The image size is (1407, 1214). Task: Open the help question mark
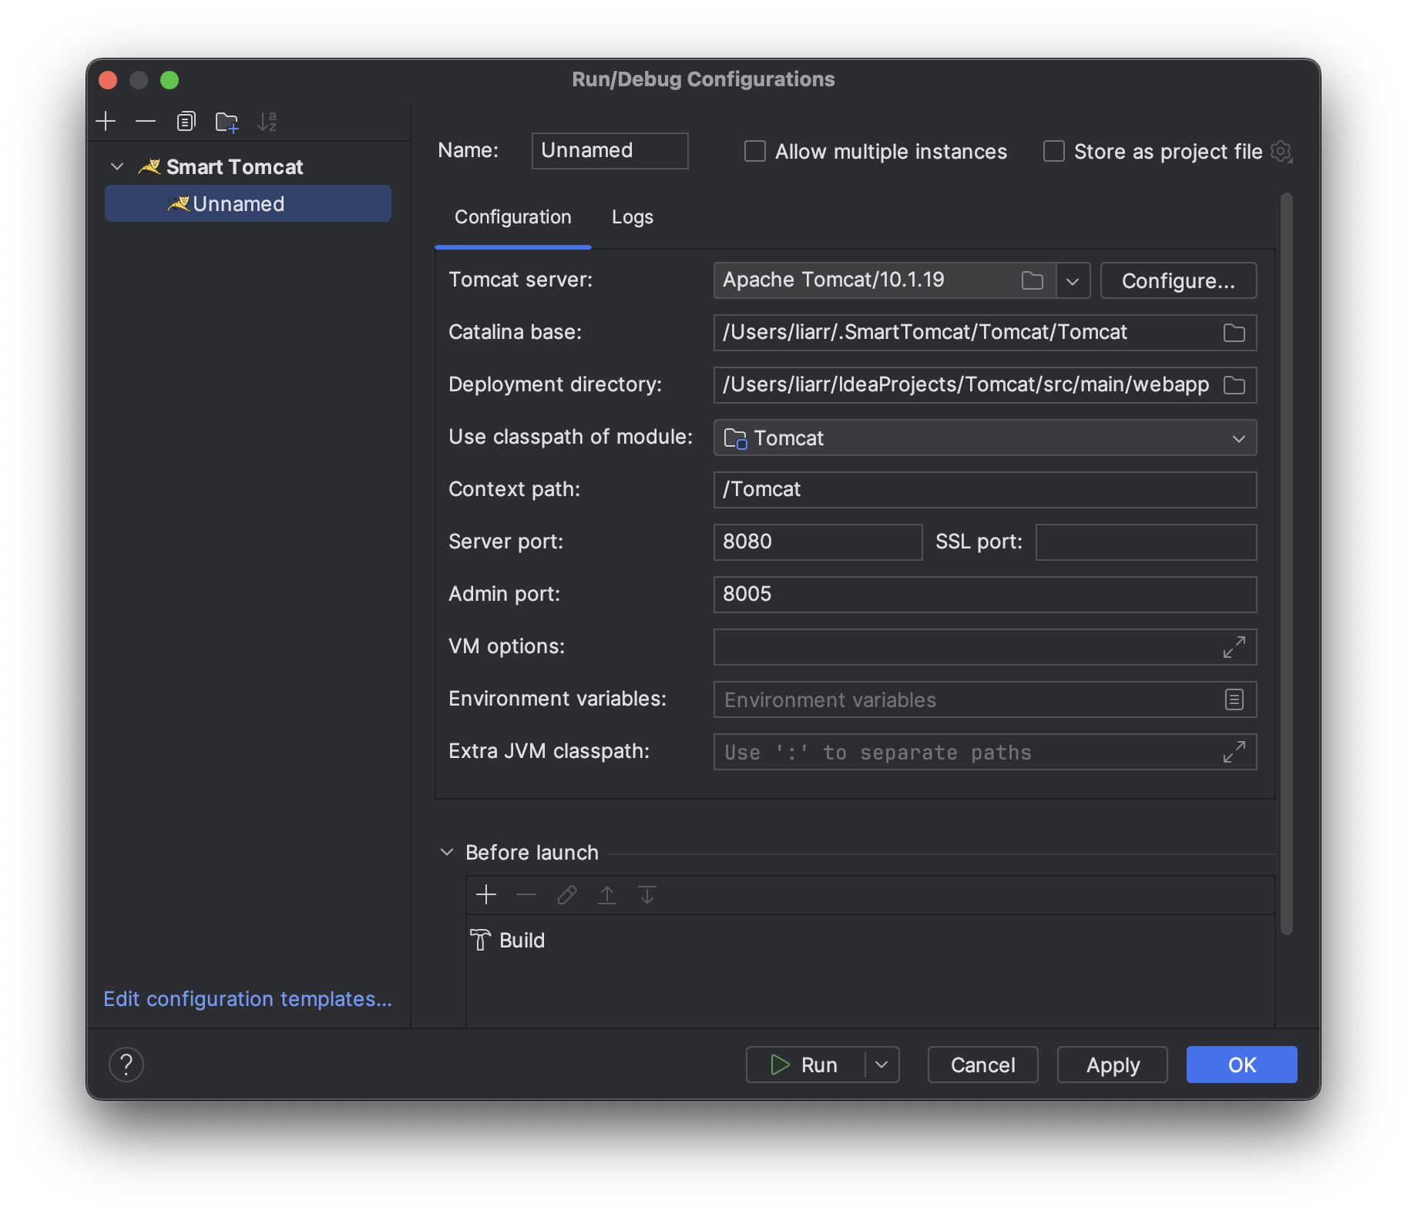pyautogui.click(x=126, y=1065)
